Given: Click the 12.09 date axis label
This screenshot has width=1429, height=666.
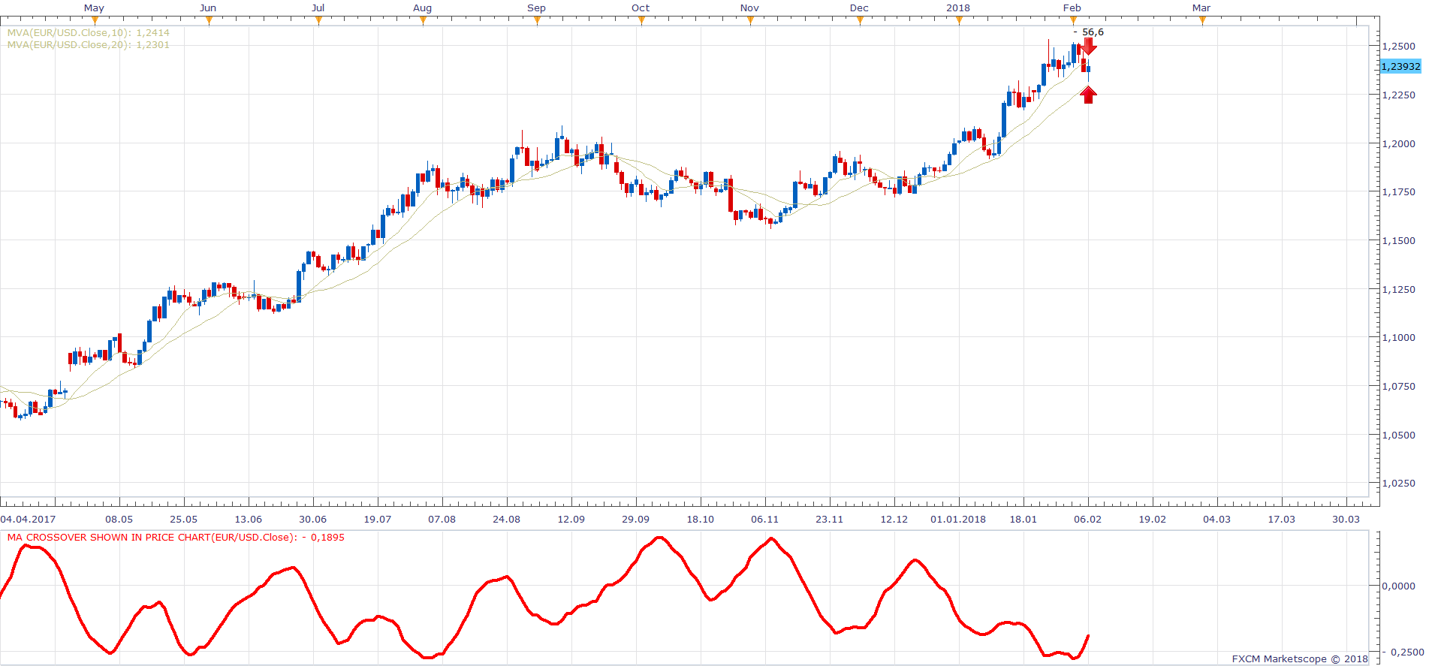Looking at the screenshot, I should pos(571,520).
